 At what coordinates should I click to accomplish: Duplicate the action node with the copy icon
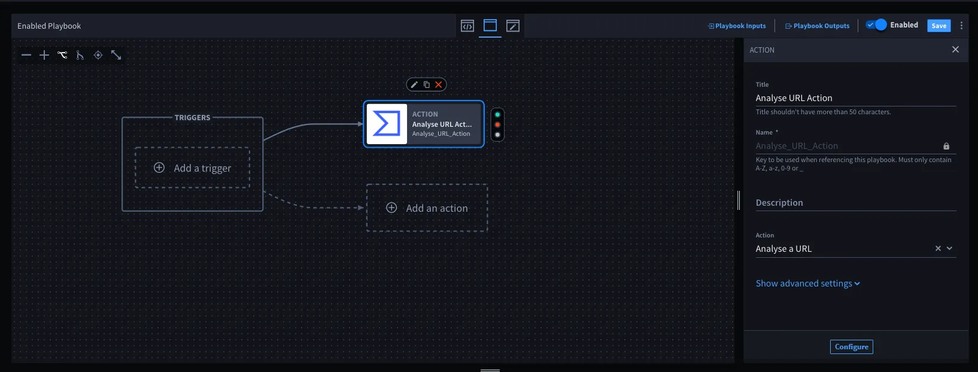[427, 85]
